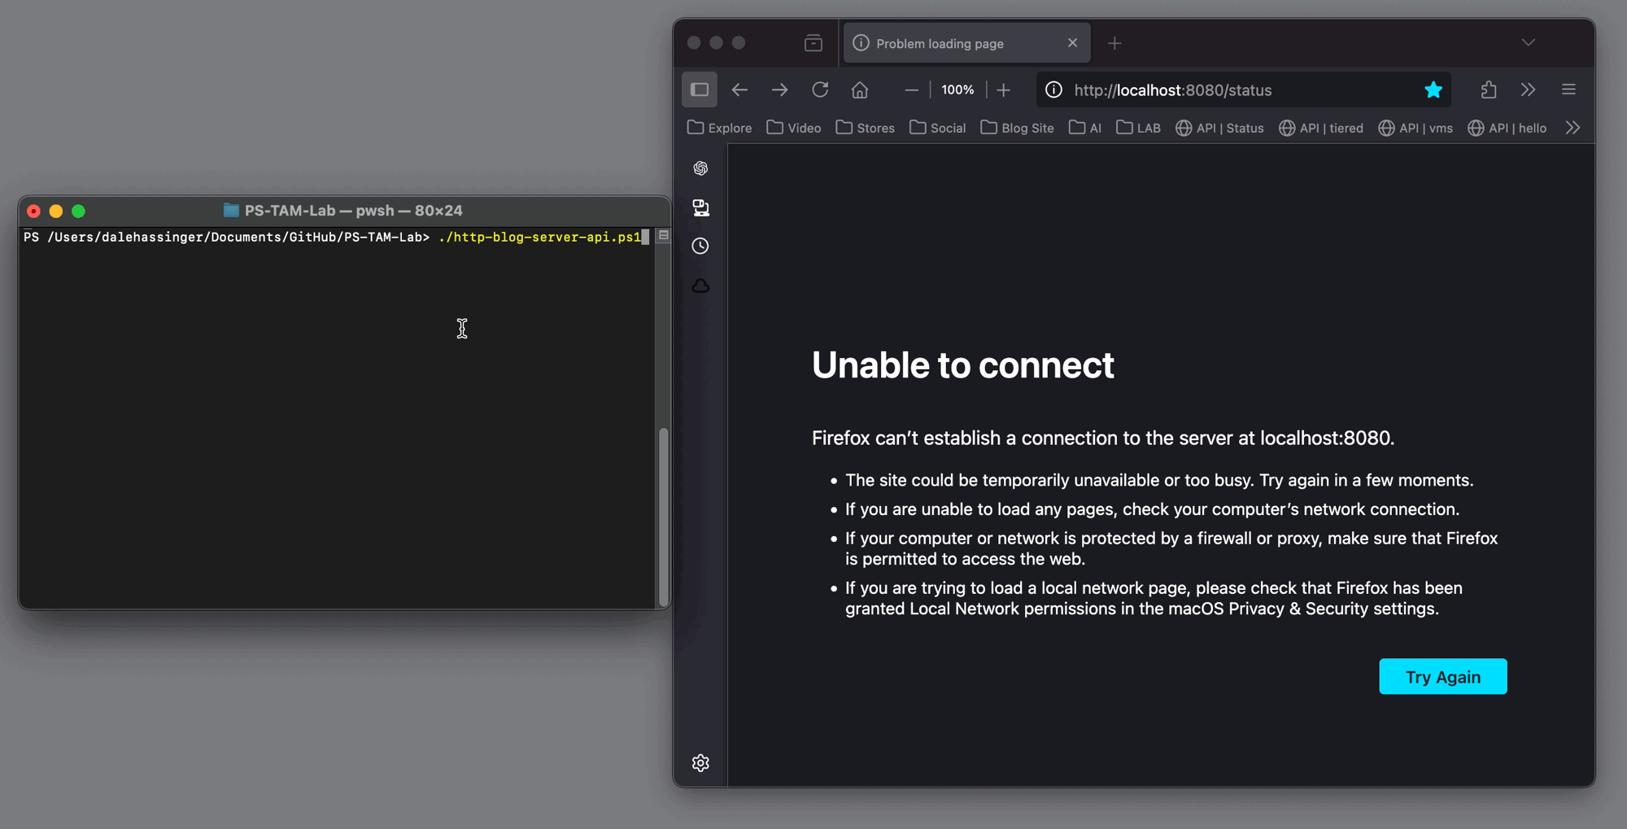Open the API | Status bookmark

[x=1219, y=128]
